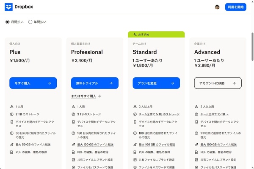Click the 利用を開始 button
The image size is (254, 169).
[x=236, y=7]
